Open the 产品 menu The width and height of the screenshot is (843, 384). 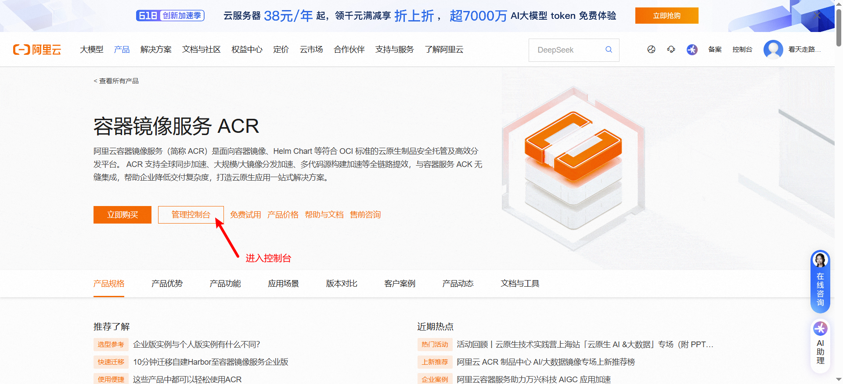(122, 50)
